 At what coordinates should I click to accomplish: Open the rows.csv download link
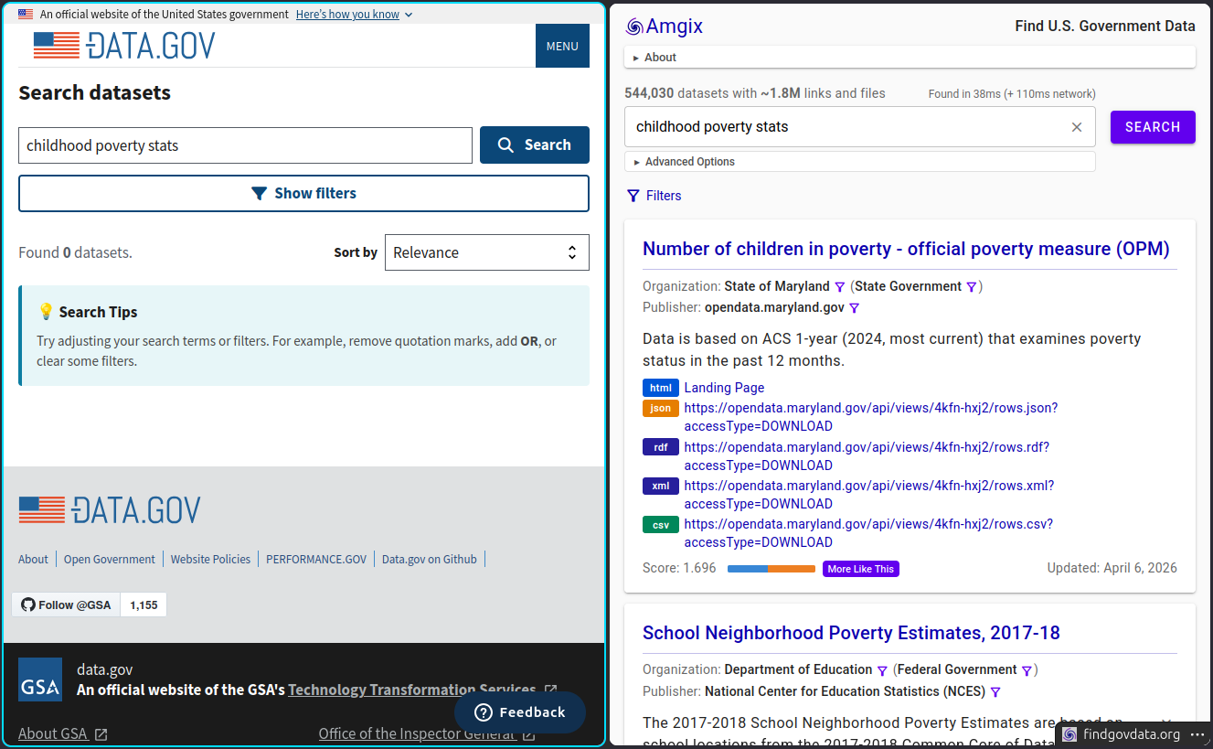click(x=868, y=533)
